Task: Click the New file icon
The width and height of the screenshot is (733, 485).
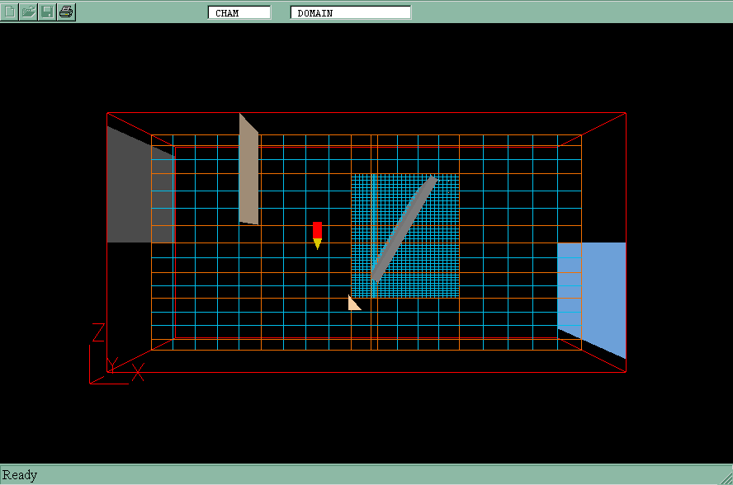Action: tap(10, 12)
